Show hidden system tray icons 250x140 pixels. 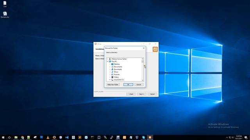pyautogui.click(x=227, y=137)
